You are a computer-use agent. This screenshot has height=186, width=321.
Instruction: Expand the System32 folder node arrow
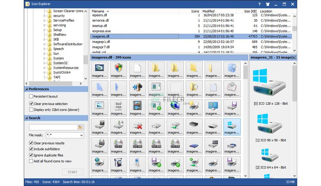coord(45,63)
